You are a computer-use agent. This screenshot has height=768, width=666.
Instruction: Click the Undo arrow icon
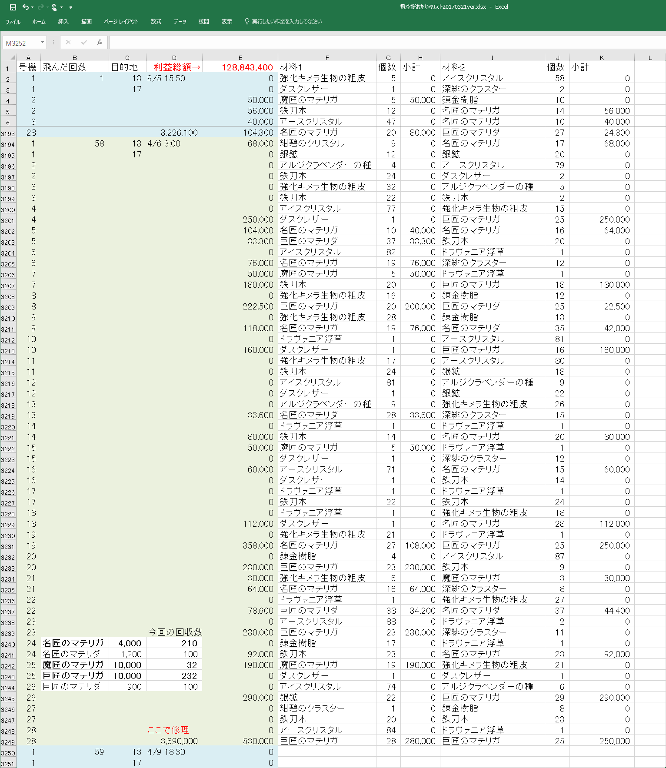(x=25, y=7)
